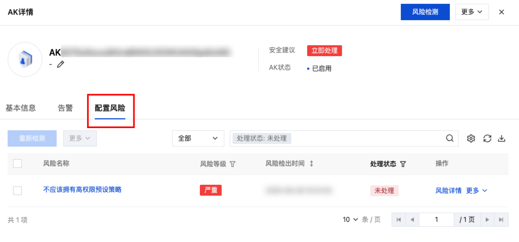Click the refresh list icon
This screenshot has height=242, width=519.
tap(487, 138)
